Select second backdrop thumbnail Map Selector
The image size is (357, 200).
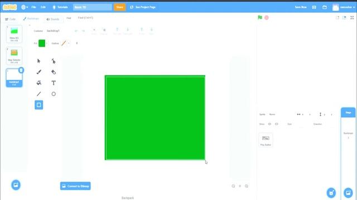tap(14, 56)
